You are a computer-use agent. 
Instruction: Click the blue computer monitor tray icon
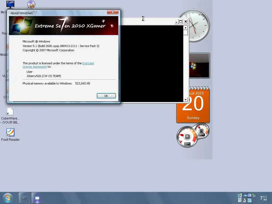tap(249, 195)
